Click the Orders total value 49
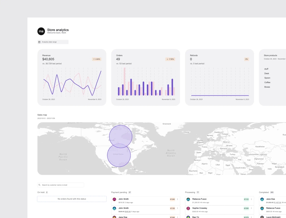286x218 pixels. point(118,59)
